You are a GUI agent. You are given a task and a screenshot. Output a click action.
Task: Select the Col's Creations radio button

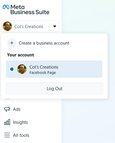pos(12,69)
